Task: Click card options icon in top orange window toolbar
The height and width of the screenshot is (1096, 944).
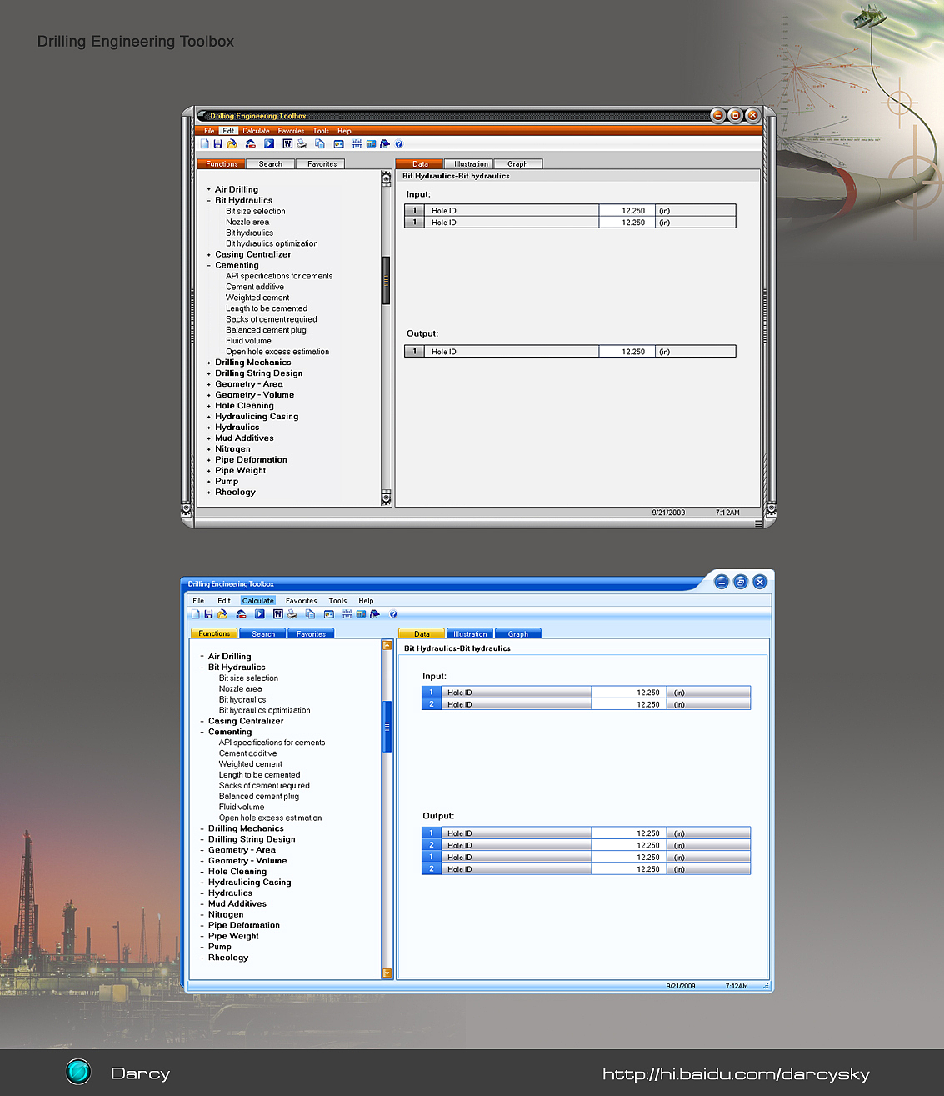Action: coord(339,143)
